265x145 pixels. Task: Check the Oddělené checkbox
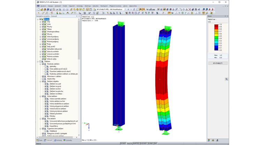click(46, 131)
